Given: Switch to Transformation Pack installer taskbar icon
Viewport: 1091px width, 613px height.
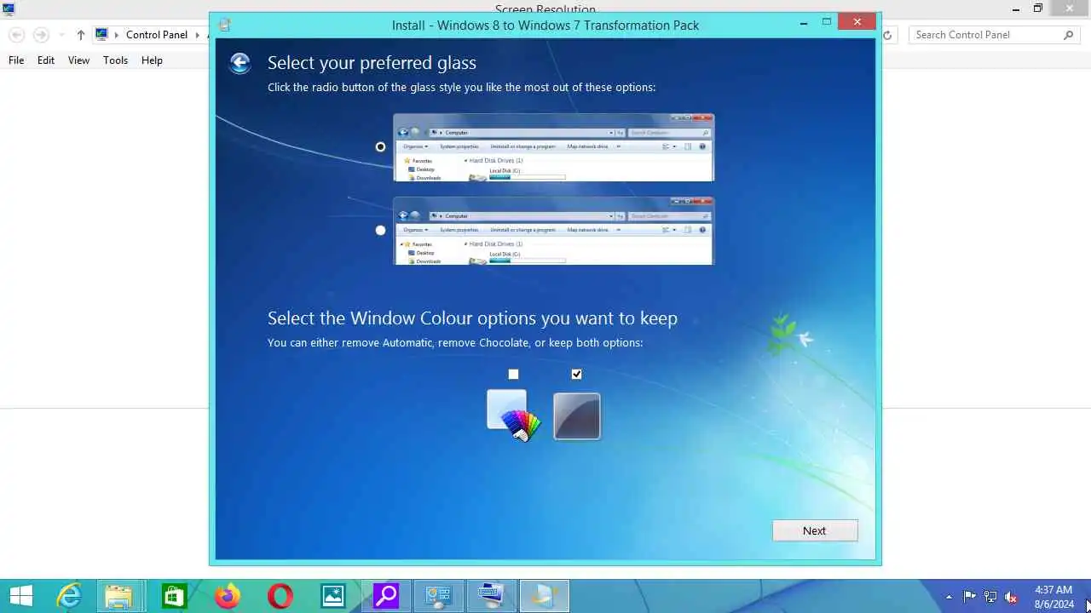Looking at the screenshot, I should (545, 596).
